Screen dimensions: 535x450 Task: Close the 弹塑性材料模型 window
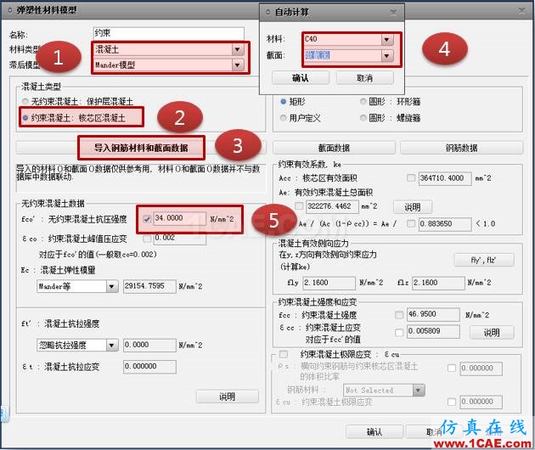tap(521, 10)
